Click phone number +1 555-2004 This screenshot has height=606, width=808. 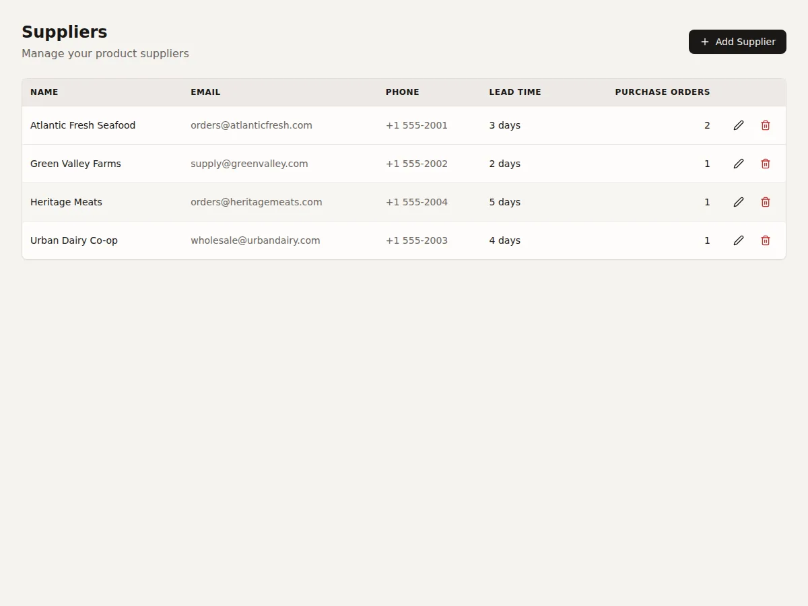click(417, 202)
